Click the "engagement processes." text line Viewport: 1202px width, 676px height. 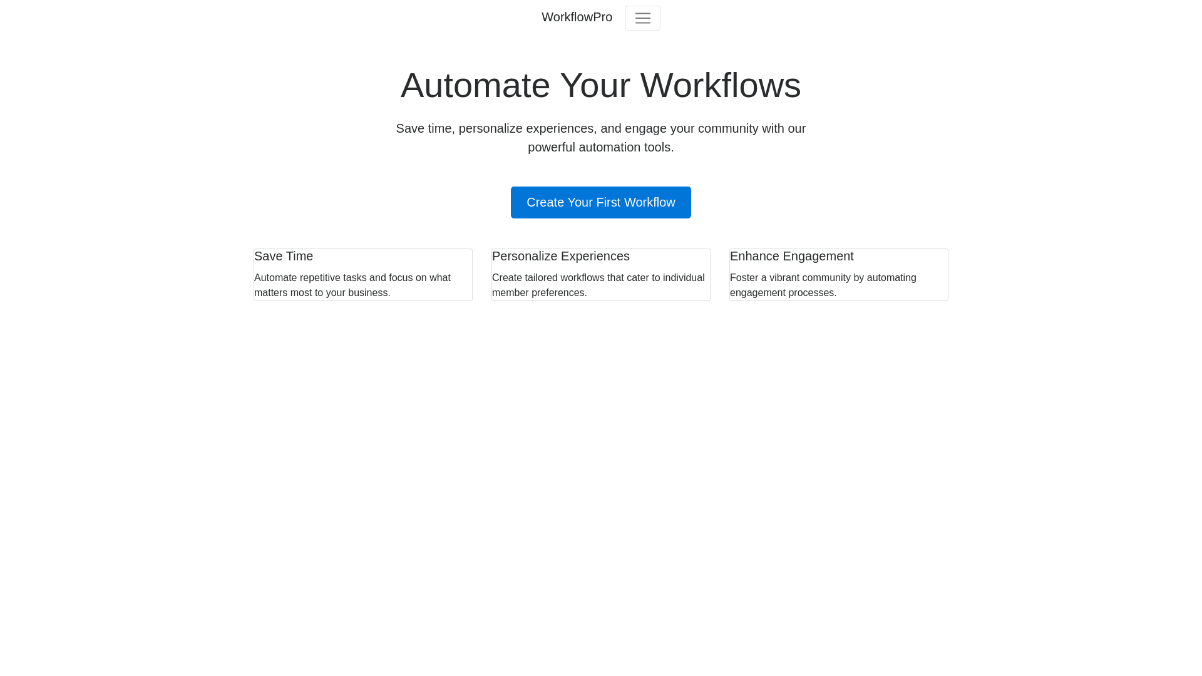point(783,293)
